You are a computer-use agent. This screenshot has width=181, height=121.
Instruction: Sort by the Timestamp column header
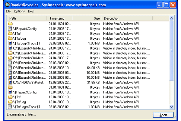click(x=59, y=18)
